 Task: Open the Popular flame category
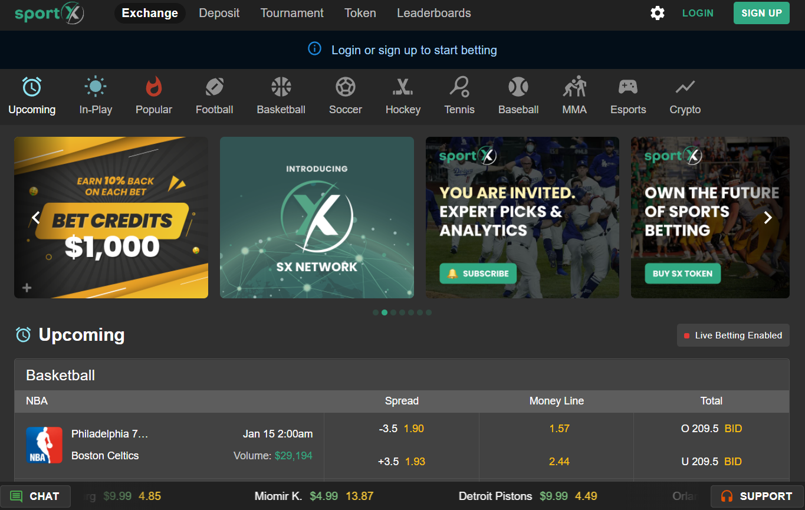coord(154,96)
